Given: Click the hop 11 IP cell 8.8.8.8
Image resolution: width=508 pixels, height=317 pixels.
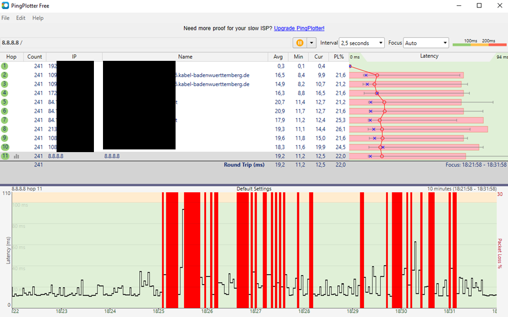Looking at the screenshot, I should [55, 156].
